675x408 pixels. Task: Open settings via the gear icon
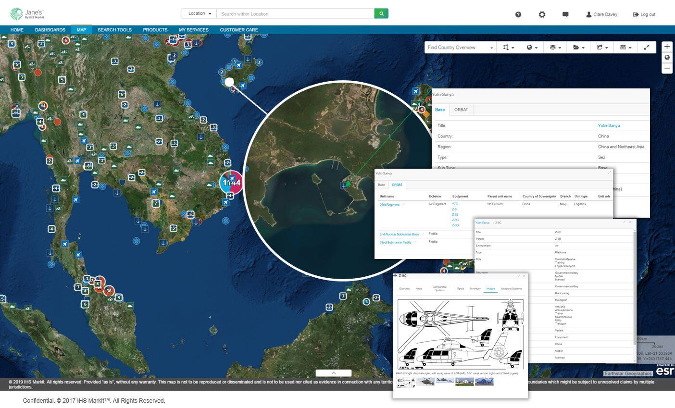542,14
